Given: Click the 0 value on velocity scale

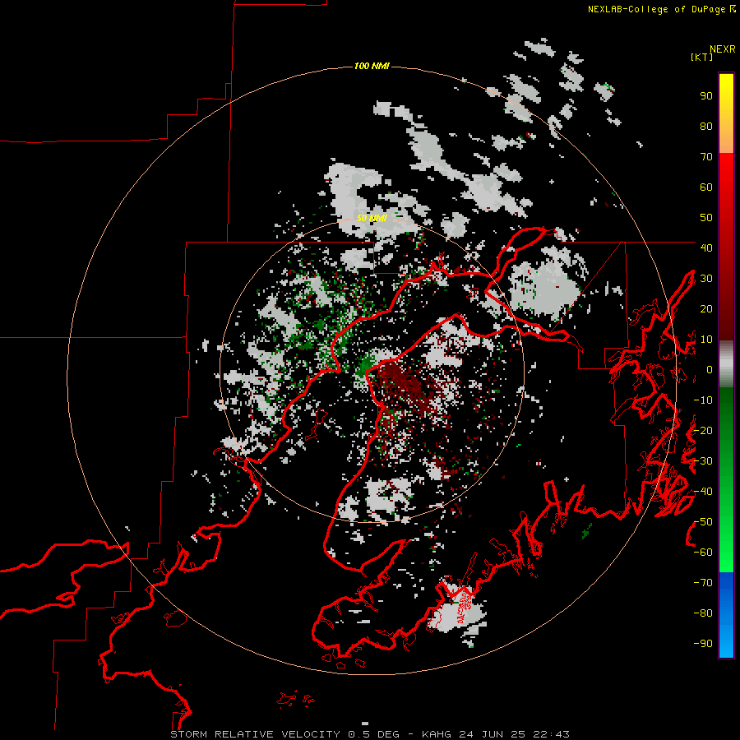Looking at the screenshot, I should (710, 370).
